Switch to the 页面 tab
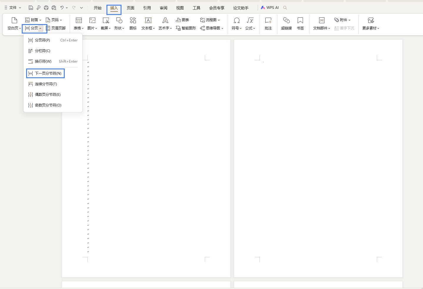The height and width of the screenshot is (289, 423). [x=131, y=8]
